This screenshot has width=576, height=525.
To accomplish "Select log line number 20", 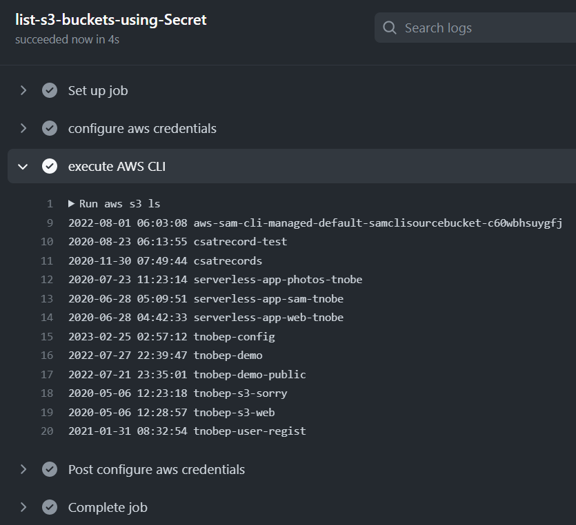I will (47, 431).
